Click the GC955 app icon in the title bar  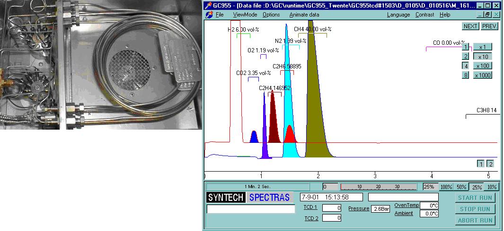coord(208,6)
